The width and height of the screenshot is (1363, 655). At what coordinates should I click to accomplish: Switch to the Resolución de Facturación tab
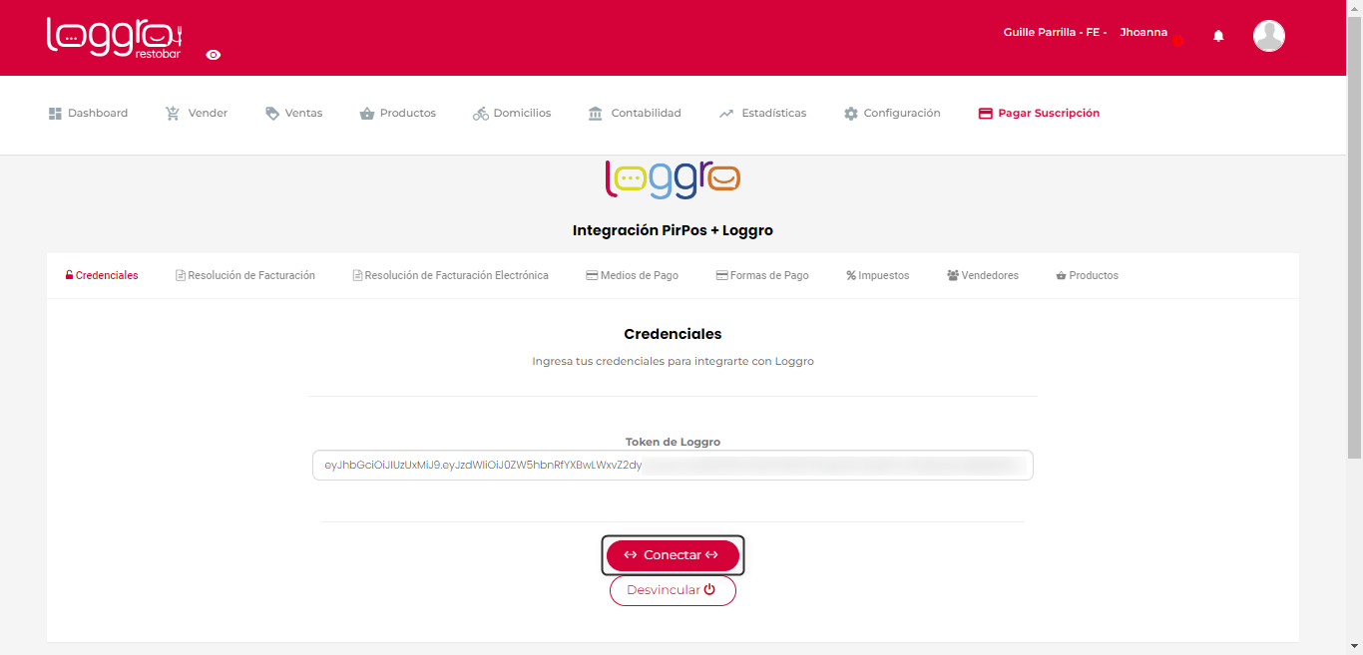coord(245,275)
